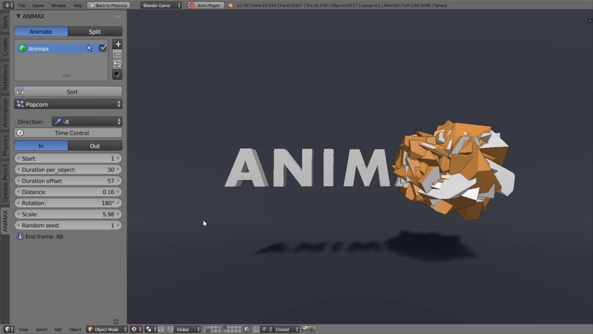Click the Scale 5.98 slider field
Image resolution: width=593 pixels, height=334 pixels.
(68, 214)
